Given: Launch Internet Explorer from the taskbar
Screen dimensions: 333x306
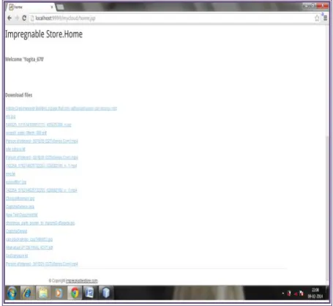Looking at the screenshot, I should tap(27, 293).
